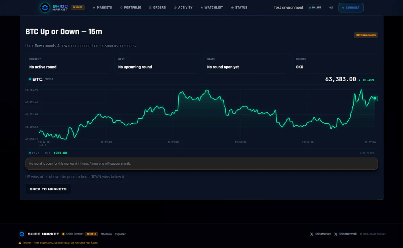The image size is (403, 248).
Task: Click the TESTNET badge in the header
Action: [x=78, y=7]
